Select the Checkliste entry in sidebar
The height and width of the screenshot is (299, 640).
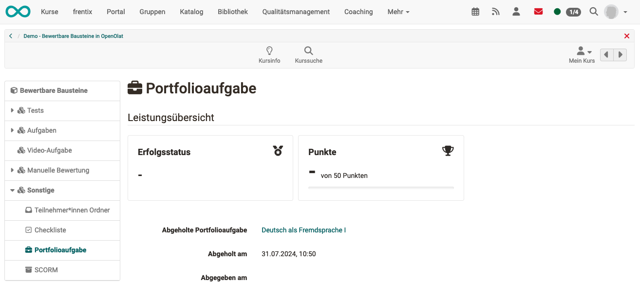[50, 229]
